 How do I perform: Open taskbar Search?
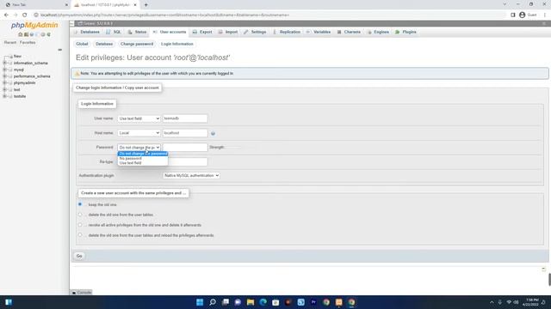click(213, 302)
